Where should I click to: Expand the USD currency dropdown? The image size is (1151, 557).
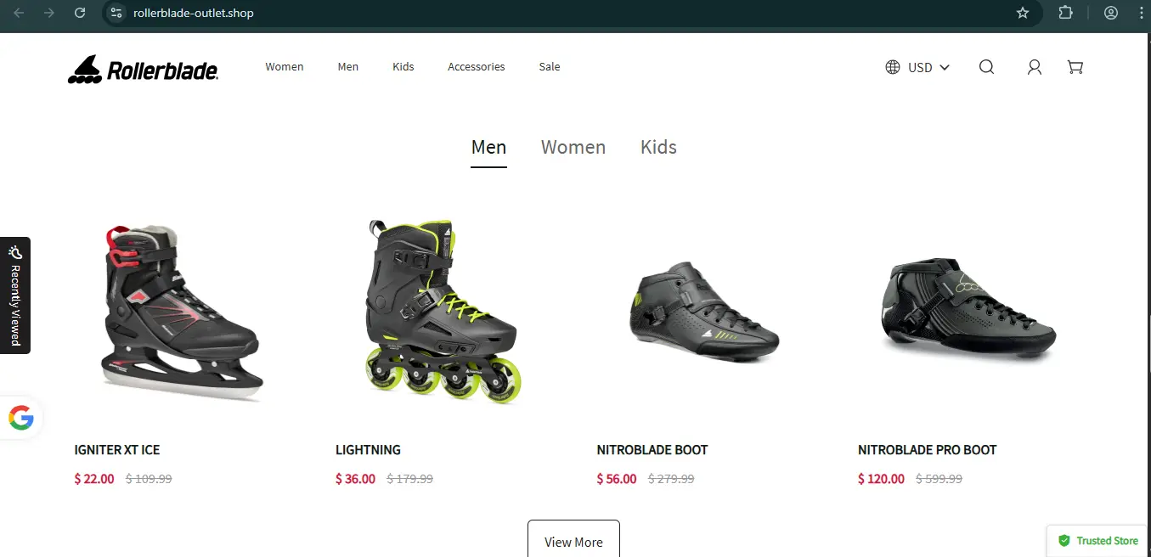pos(917,67)
